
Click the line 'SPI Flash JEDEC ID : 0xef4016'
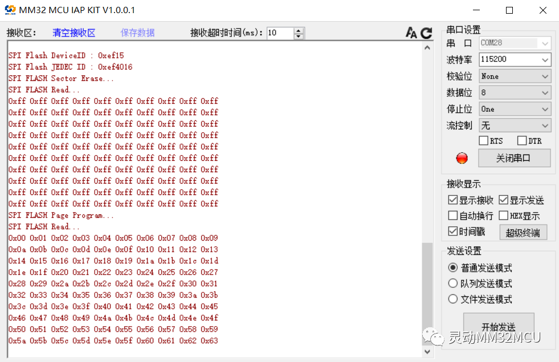pos(71,67)
